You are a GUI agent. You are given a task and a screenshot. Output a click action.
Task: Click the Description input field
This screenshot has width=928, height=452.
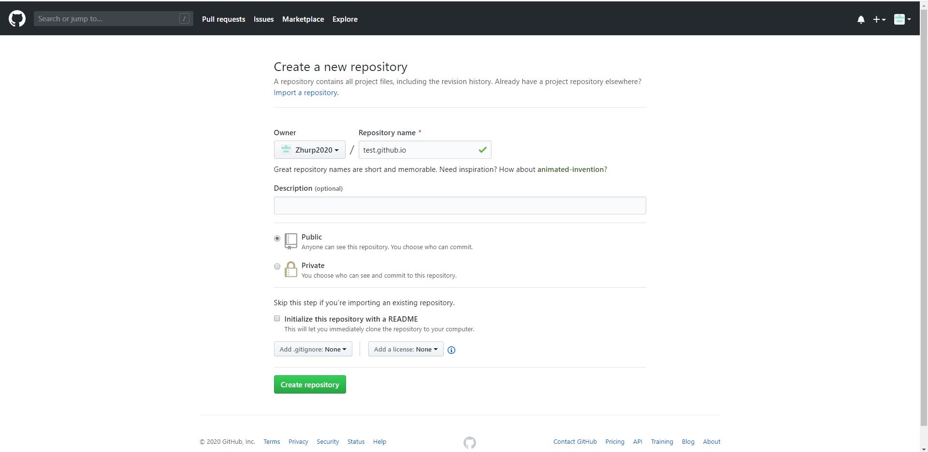460,206
